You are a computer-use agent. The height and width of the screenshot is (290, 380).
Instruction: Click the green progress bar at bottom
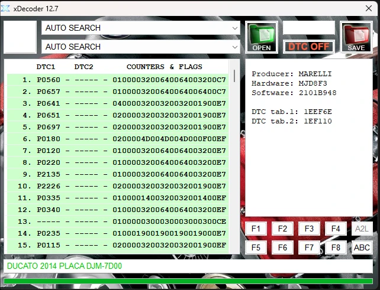188,281
